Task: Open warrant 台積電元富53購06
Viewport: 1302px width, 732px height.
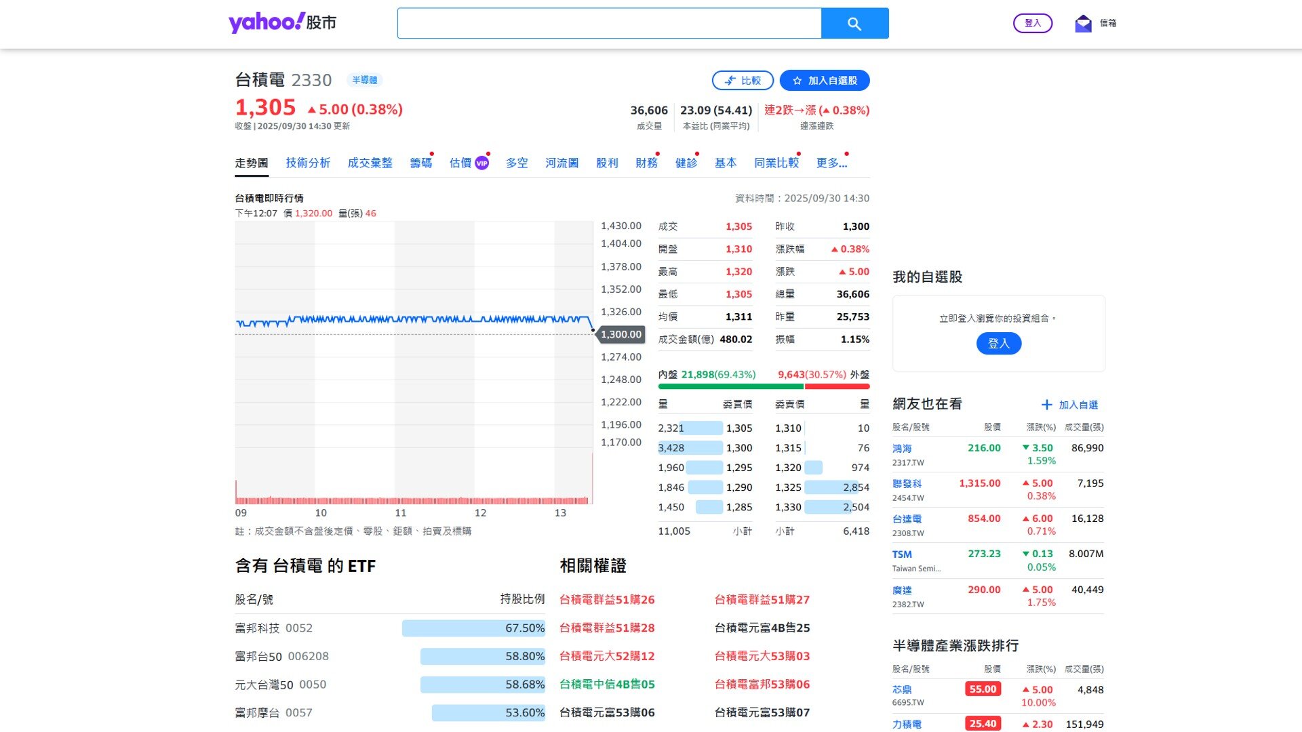Action: point(607,713)
